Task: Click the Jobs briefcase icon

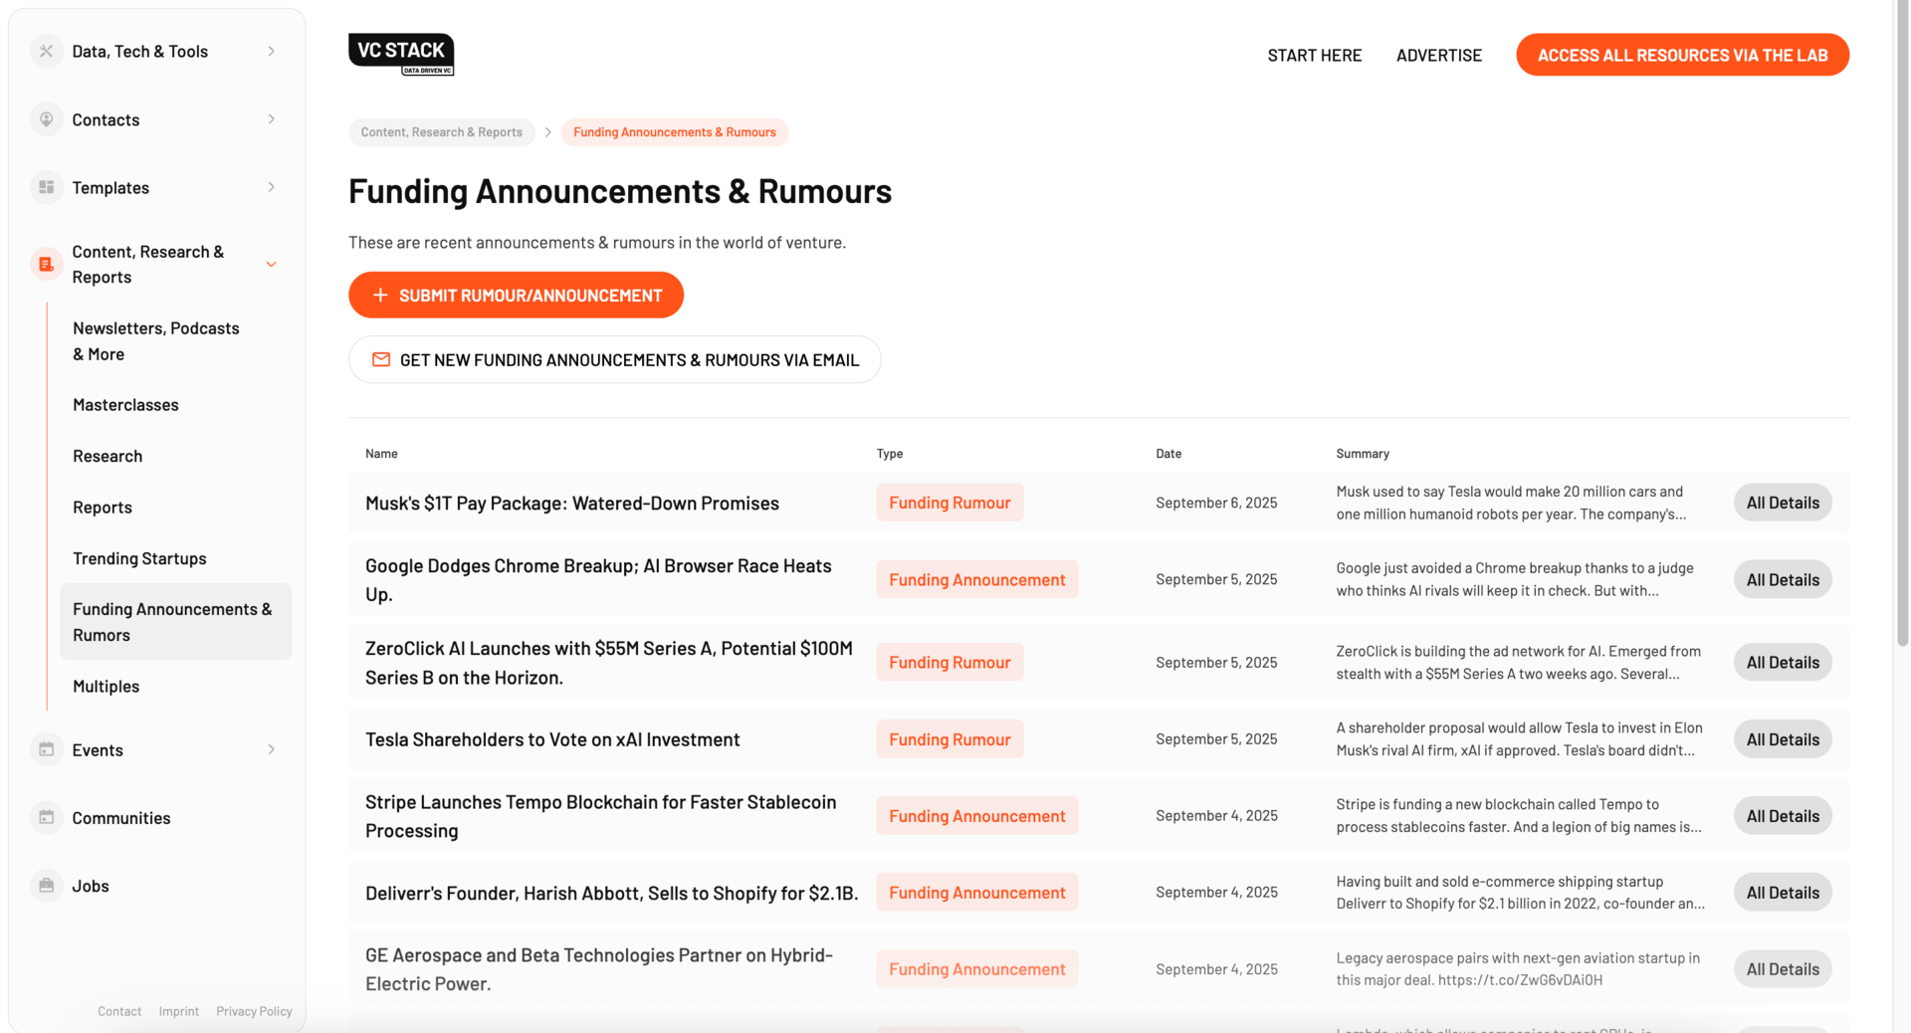Action: click(x=46, y=885)
